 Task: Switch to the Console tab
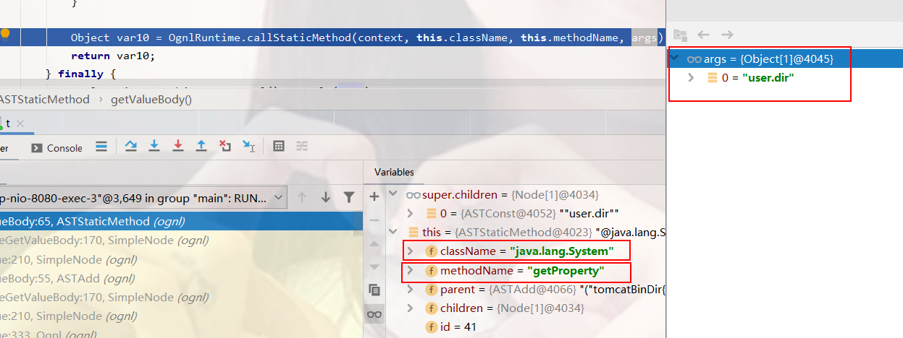[x=57, y=148]
